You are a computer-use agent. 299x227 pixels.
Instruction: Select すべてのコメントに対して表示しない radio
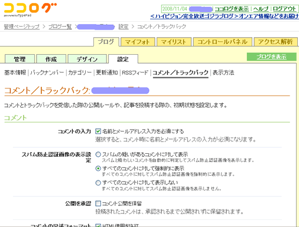click(x=98, y=183)
